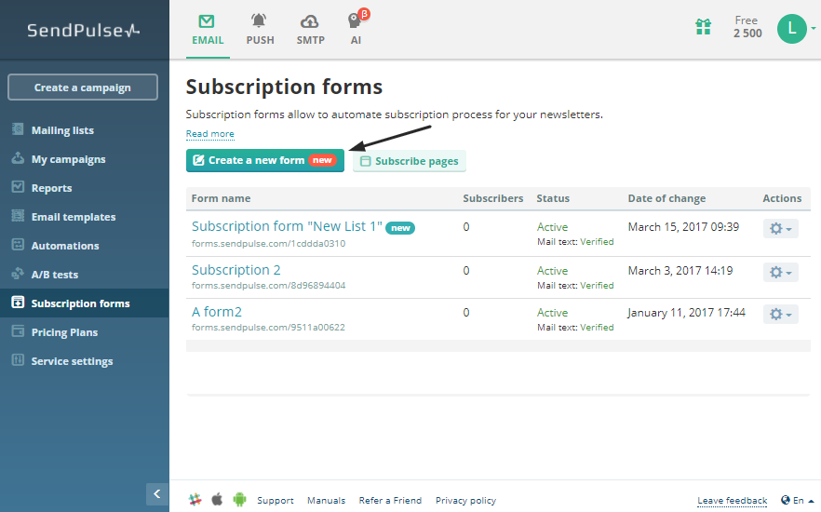Expand the account dropdown arrow next to avatar
This screenshot has height=512, width=821.
(x=814, y=28)
